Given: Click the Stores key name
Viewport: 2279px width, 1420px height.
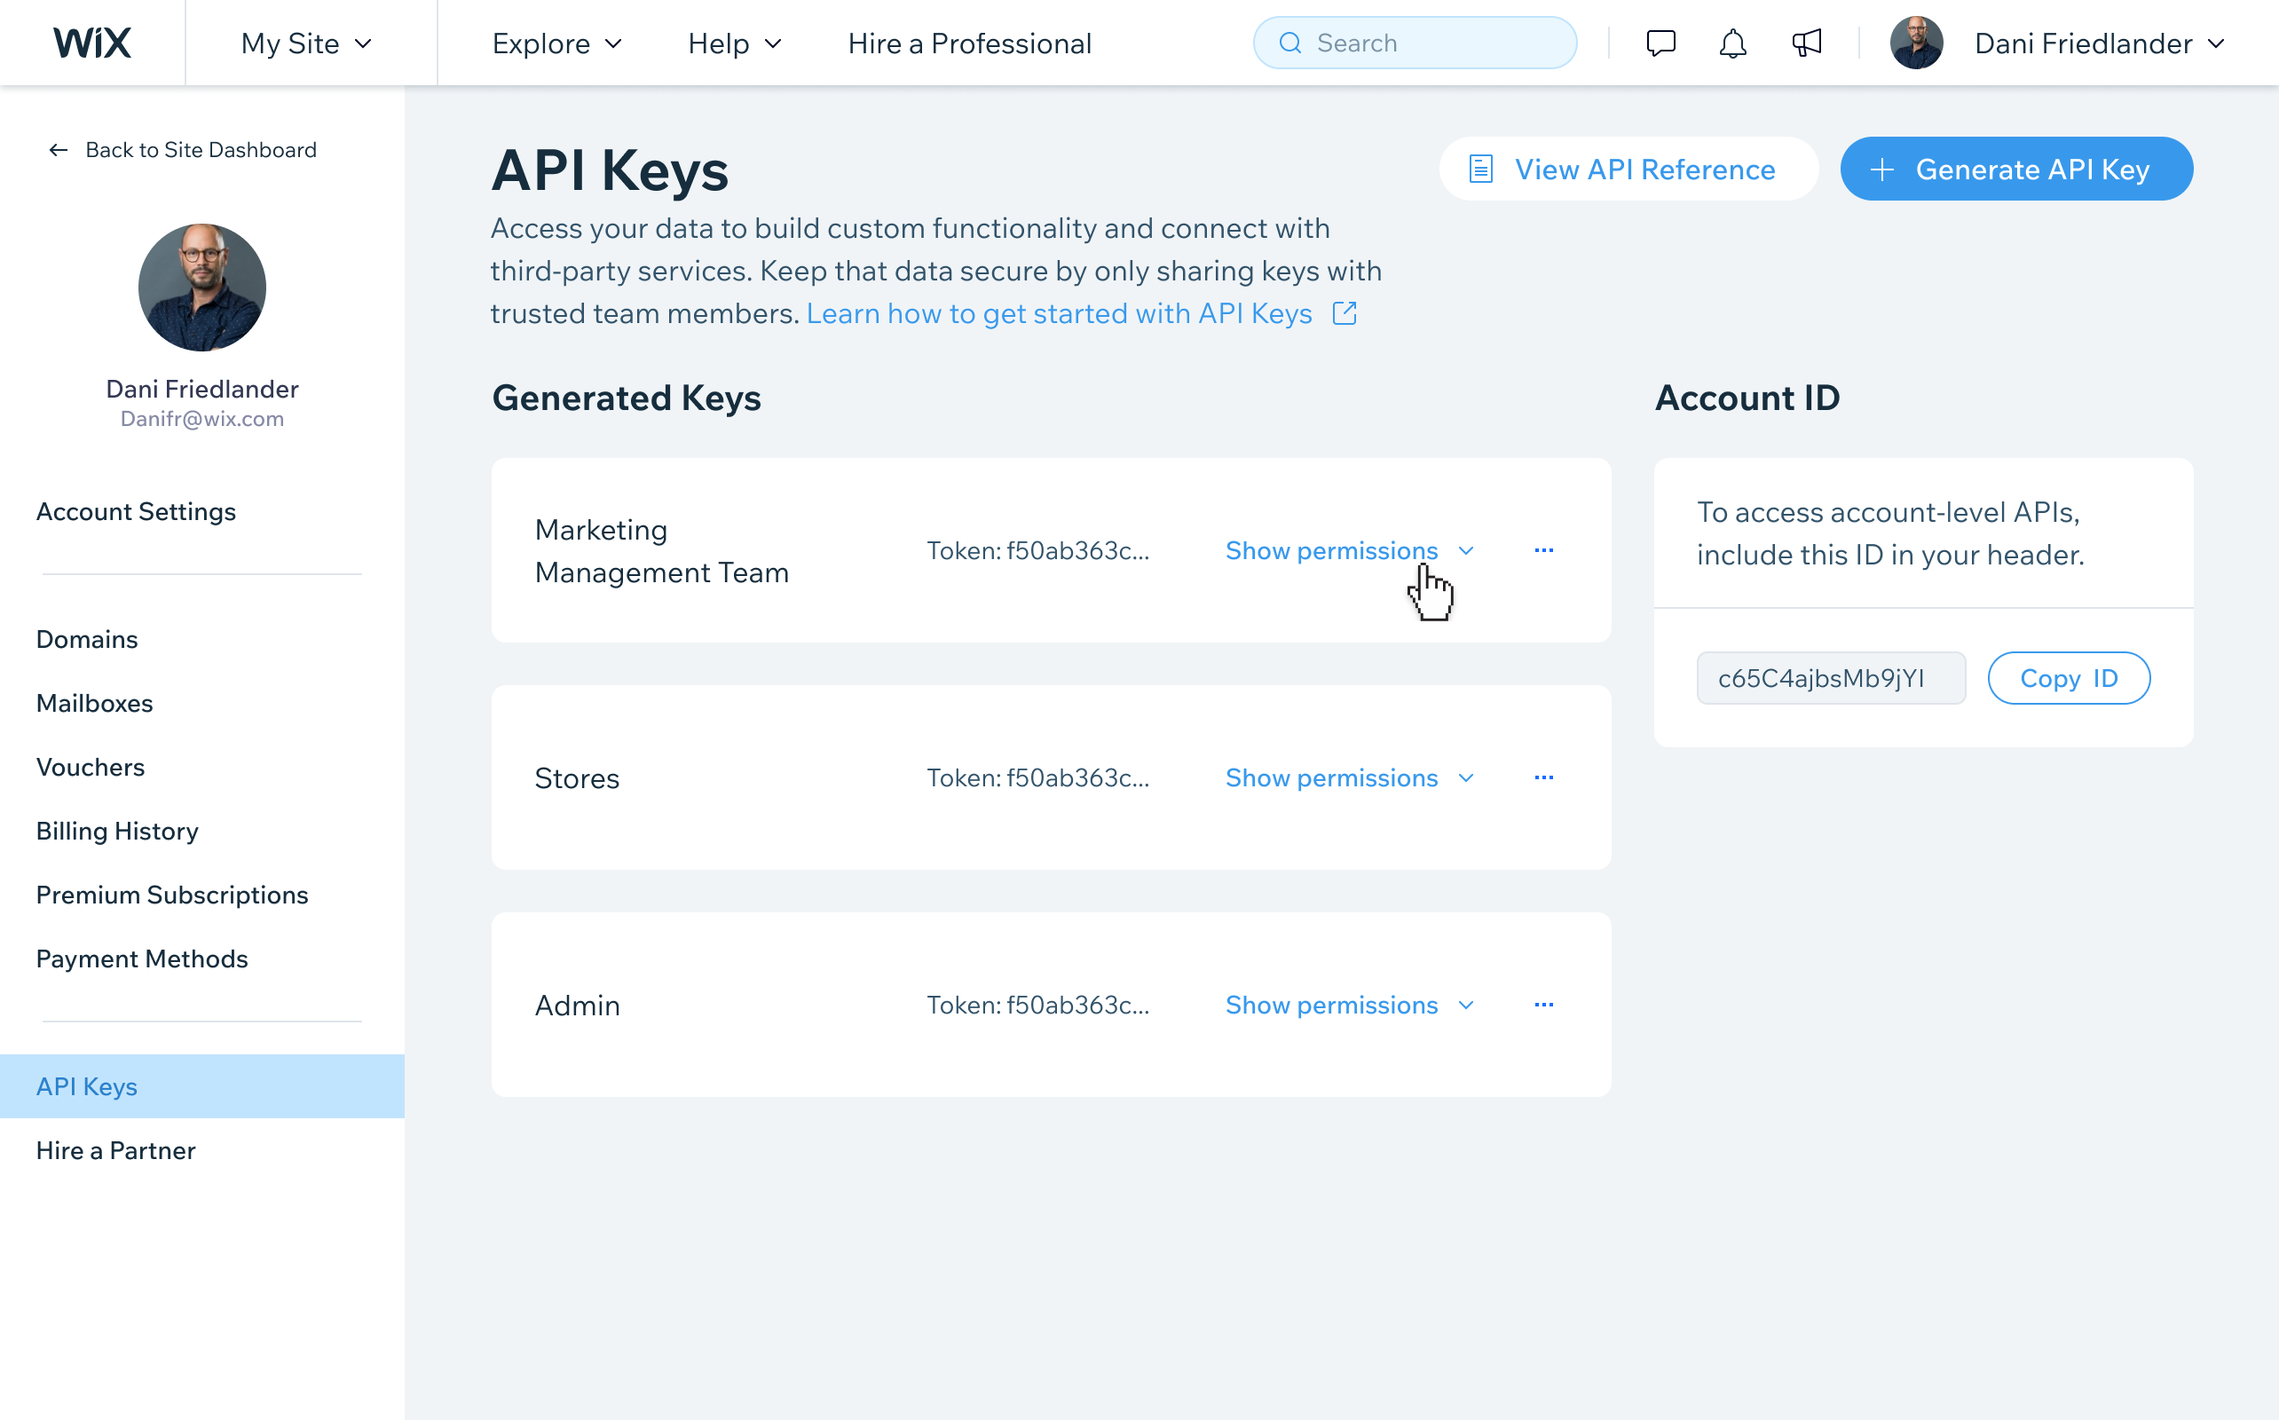Looking at the screenshot, I should (578, 778).
